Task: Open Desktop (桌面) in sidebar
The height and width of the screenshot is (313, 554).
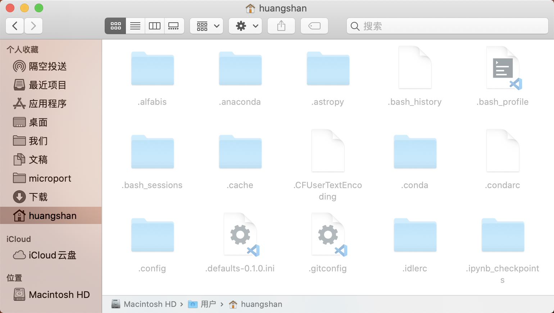Action: click(x=51, y=122)
